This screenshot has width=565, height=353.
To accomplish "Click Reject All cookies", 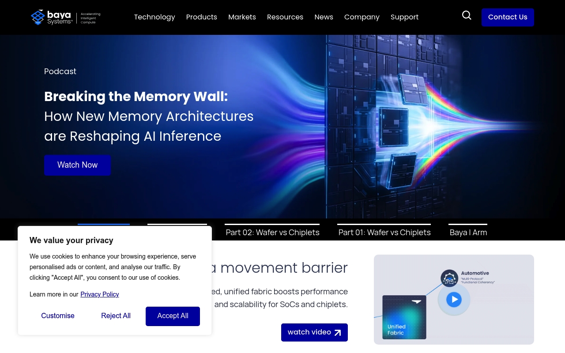I will (116, 316).
